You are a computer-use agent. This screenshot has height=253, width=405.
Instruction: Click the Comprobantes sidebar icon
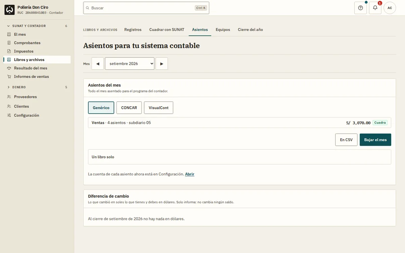point(9,43)
